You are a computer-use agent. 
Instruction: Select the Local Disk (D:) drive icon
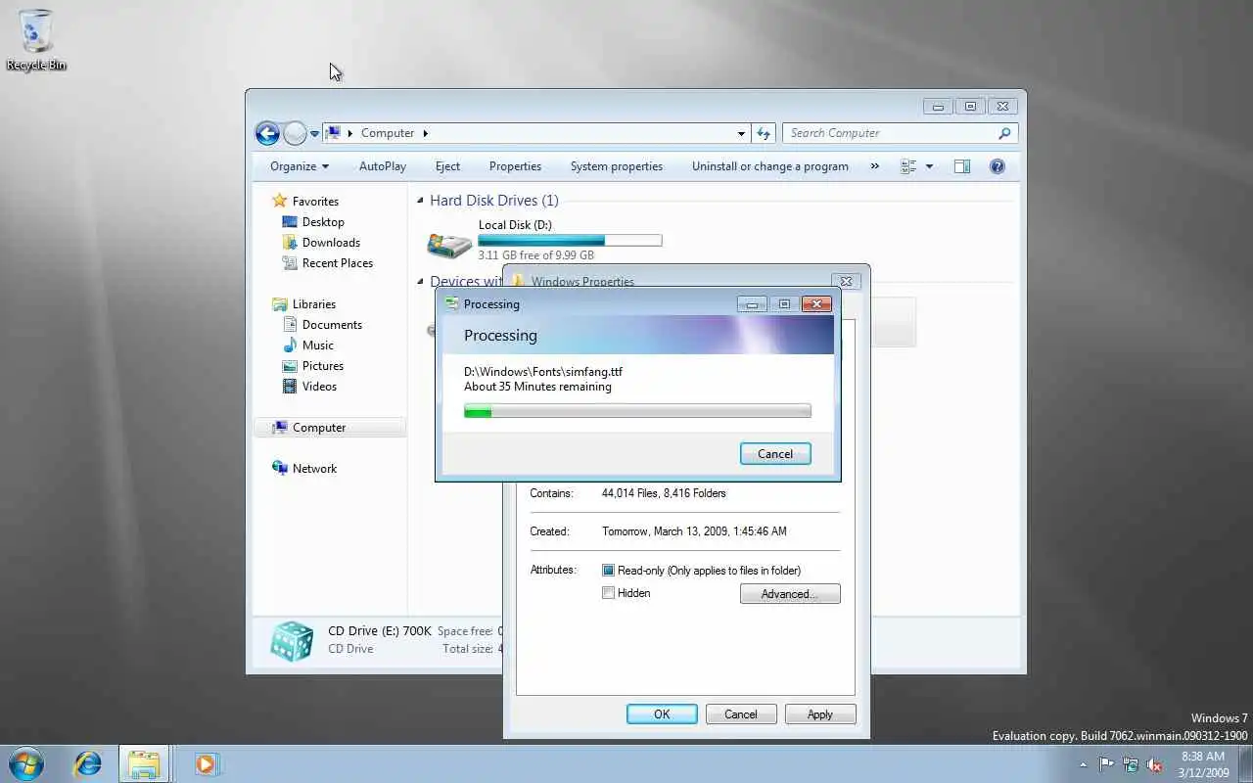pyautogui.click(x=449, y=244)
